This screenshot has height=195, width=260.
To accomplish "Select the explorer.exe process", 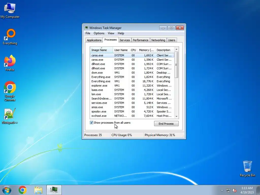I will point(132,86).
